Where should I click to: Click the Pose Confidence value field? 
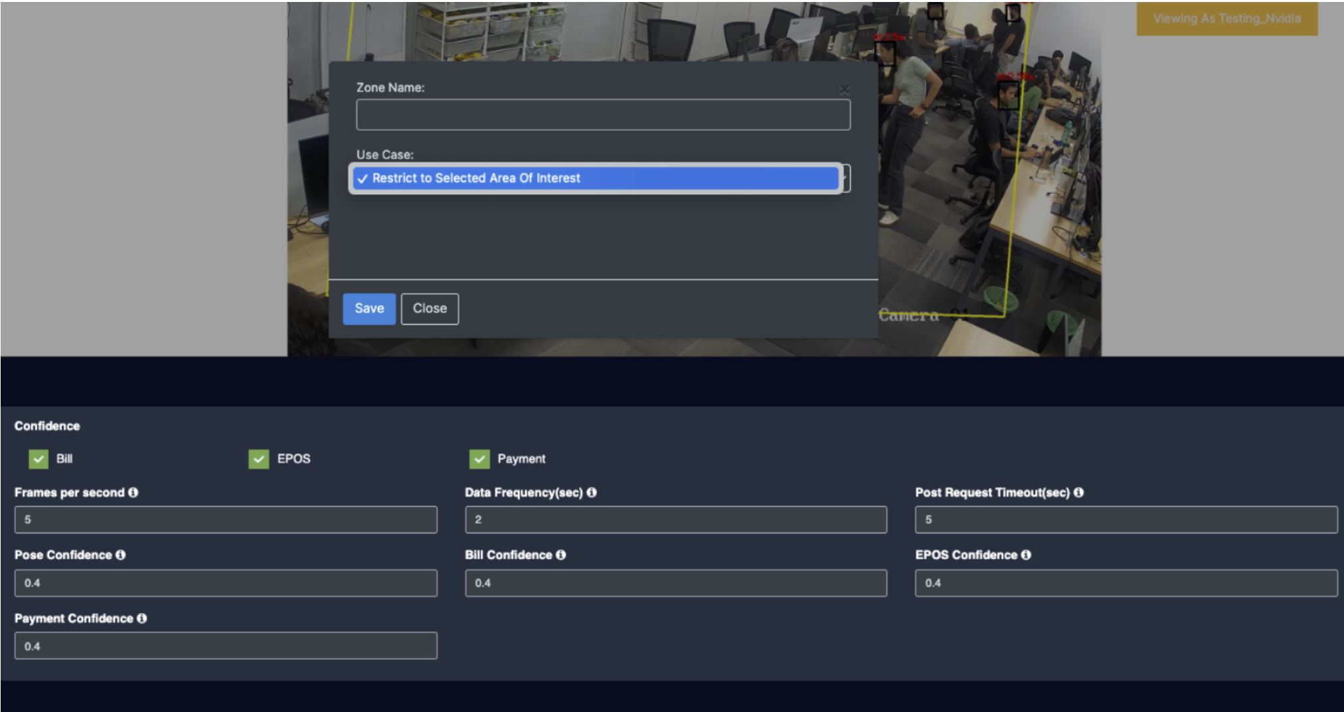click(x=226, y=583)
